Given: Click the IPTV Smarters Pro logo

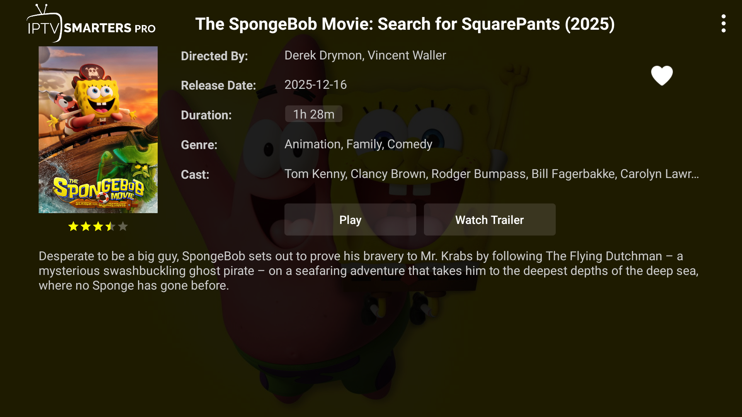Looking at the screenshot, I should [91, 24].
